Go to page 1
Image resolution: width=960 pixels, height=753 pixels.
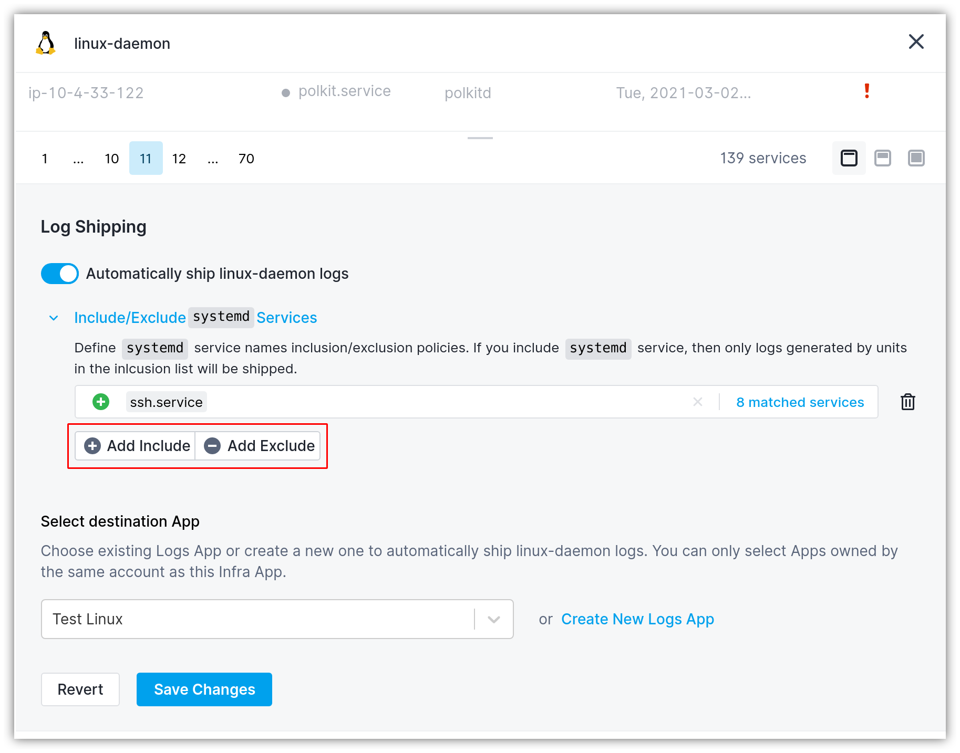(45, 158)
